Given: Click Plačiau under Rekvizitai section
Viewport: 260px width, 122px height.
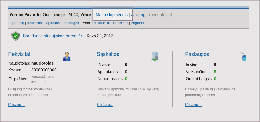Looking at the screenshot, I should (16, 104).
